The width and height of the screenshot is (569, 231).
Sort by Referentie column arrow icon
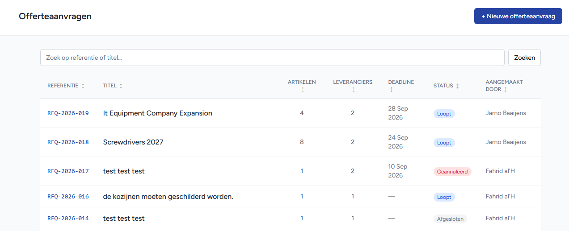[x=83, y=86]
